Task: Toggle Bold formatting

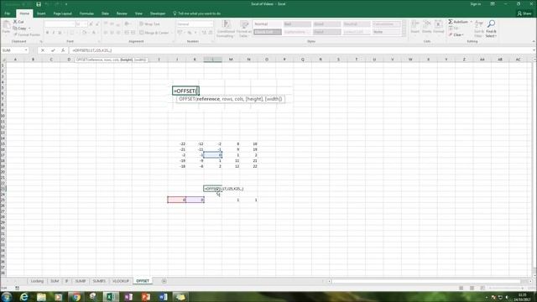Action: pos(47,33)
